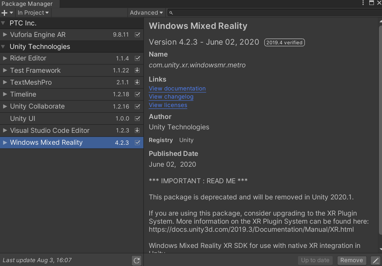Open the In Project filter dropdown
The height and width of the screenshot is (266, 382).
click(x=33, y=13)
